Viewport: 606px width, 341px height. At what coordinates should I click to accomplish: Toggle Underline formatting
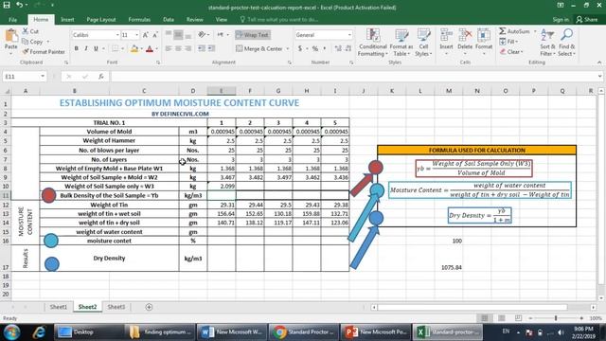click(96, 48)
